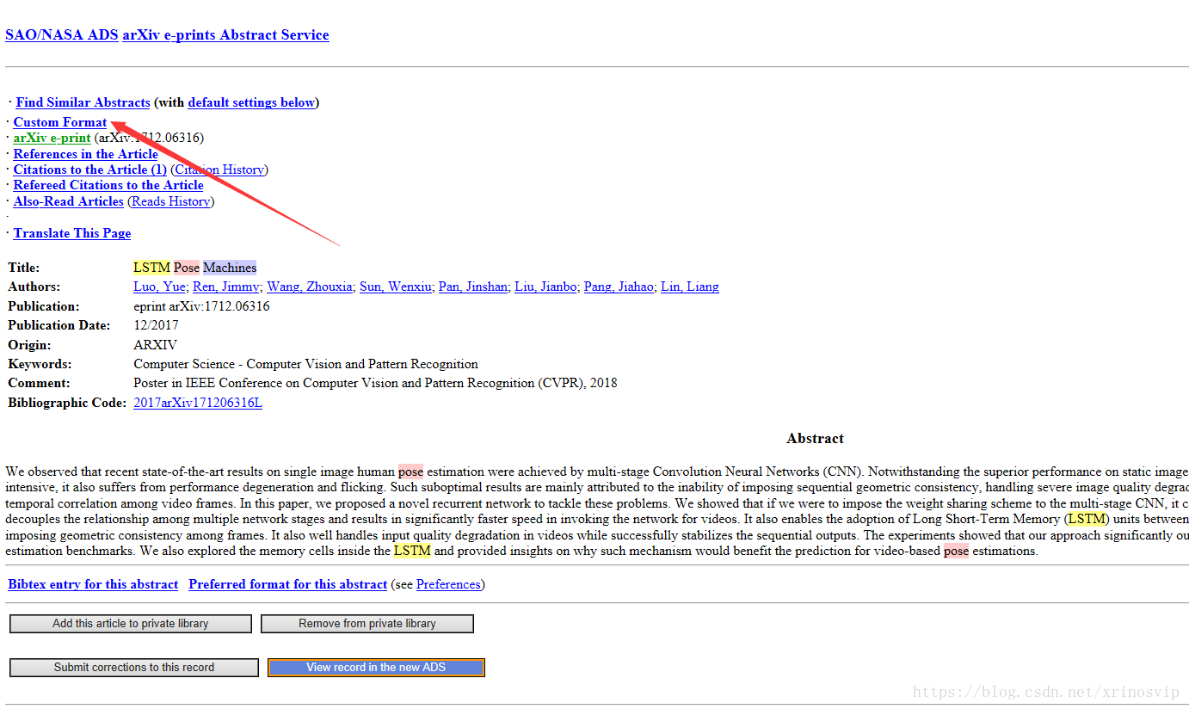The height and width of the screenshot is (709, 1189).
Task: Click Add this article to private library
Action: (131, 624)
